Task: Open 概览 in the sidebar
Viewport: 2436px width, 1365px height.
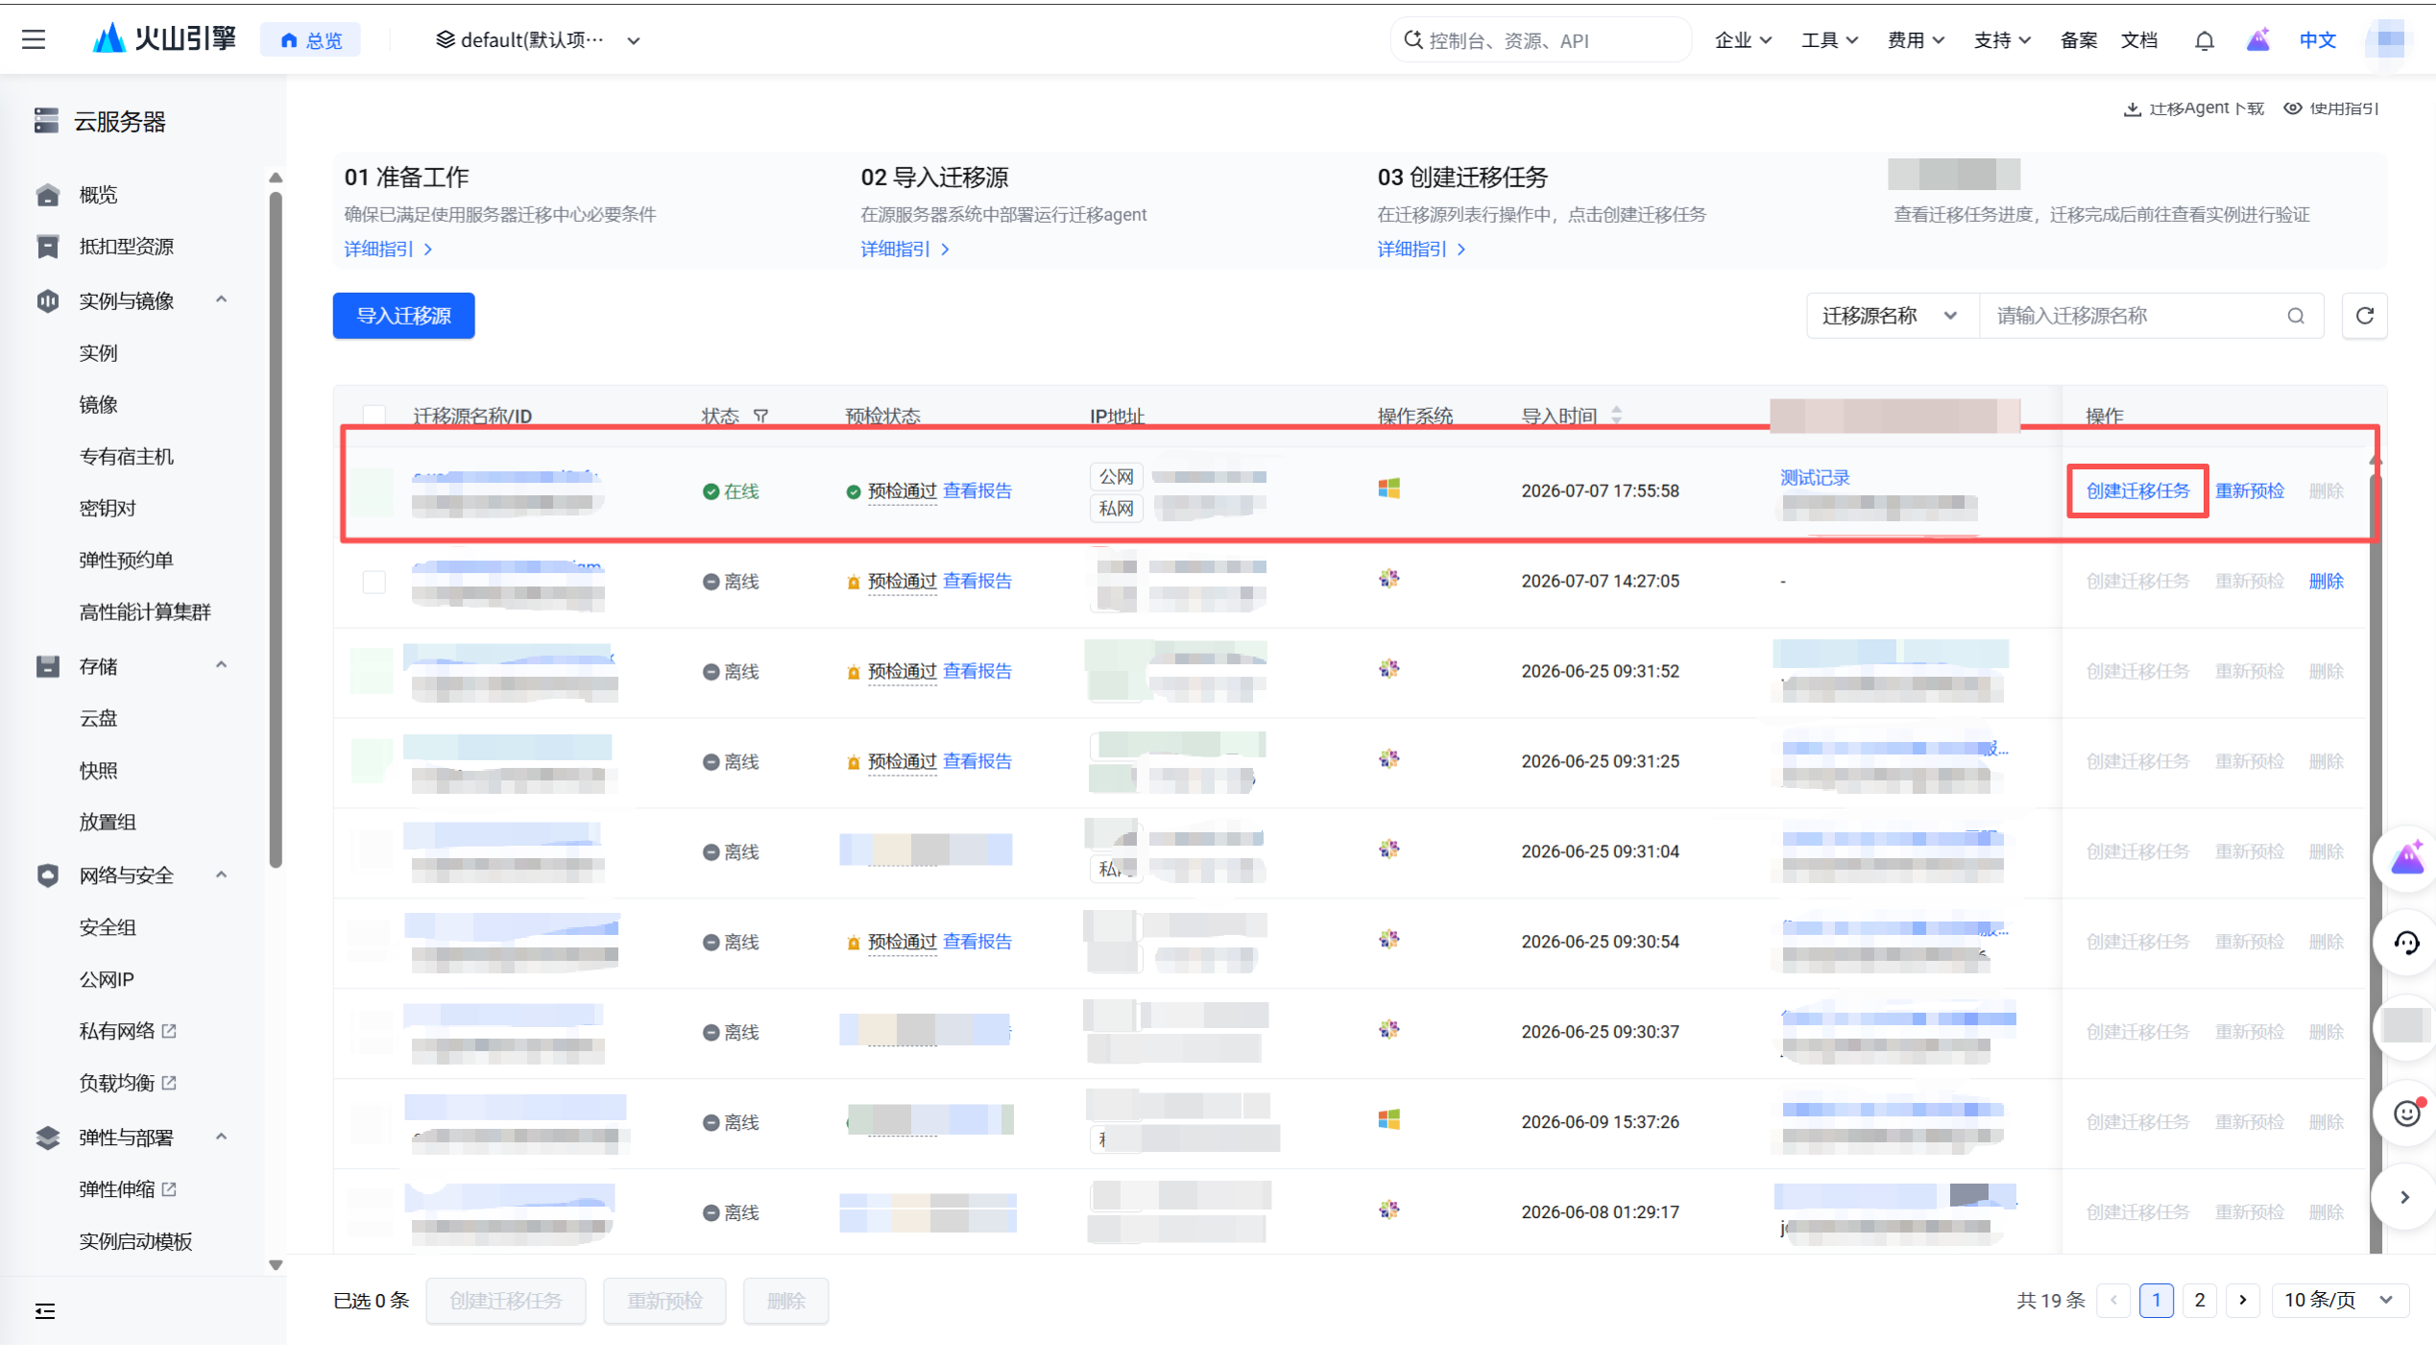Action: (98, 195)
